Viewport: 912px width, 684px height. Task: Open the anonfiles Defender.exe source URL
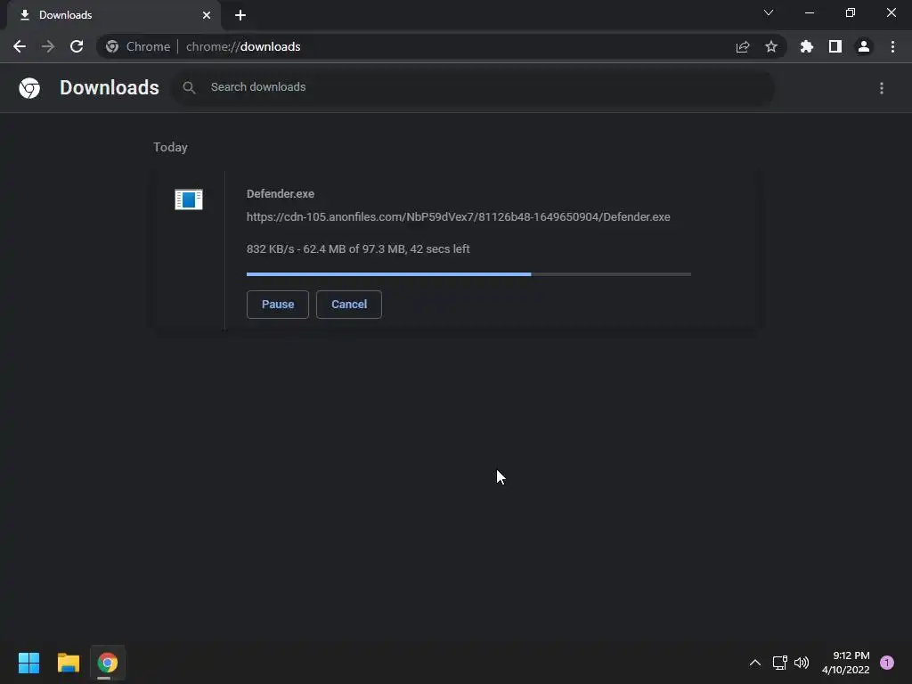pyautogui.click(x=459, y=217)
